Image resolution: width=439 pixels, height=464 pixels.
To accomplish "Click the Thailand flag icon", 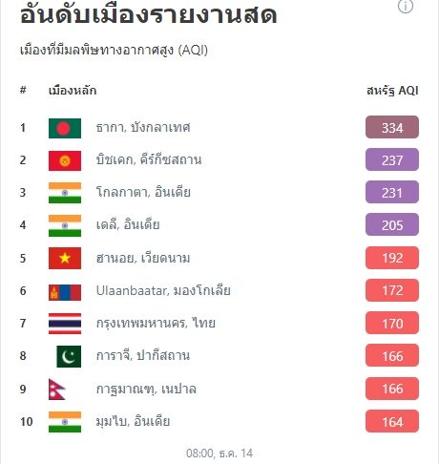I will 65,324.
